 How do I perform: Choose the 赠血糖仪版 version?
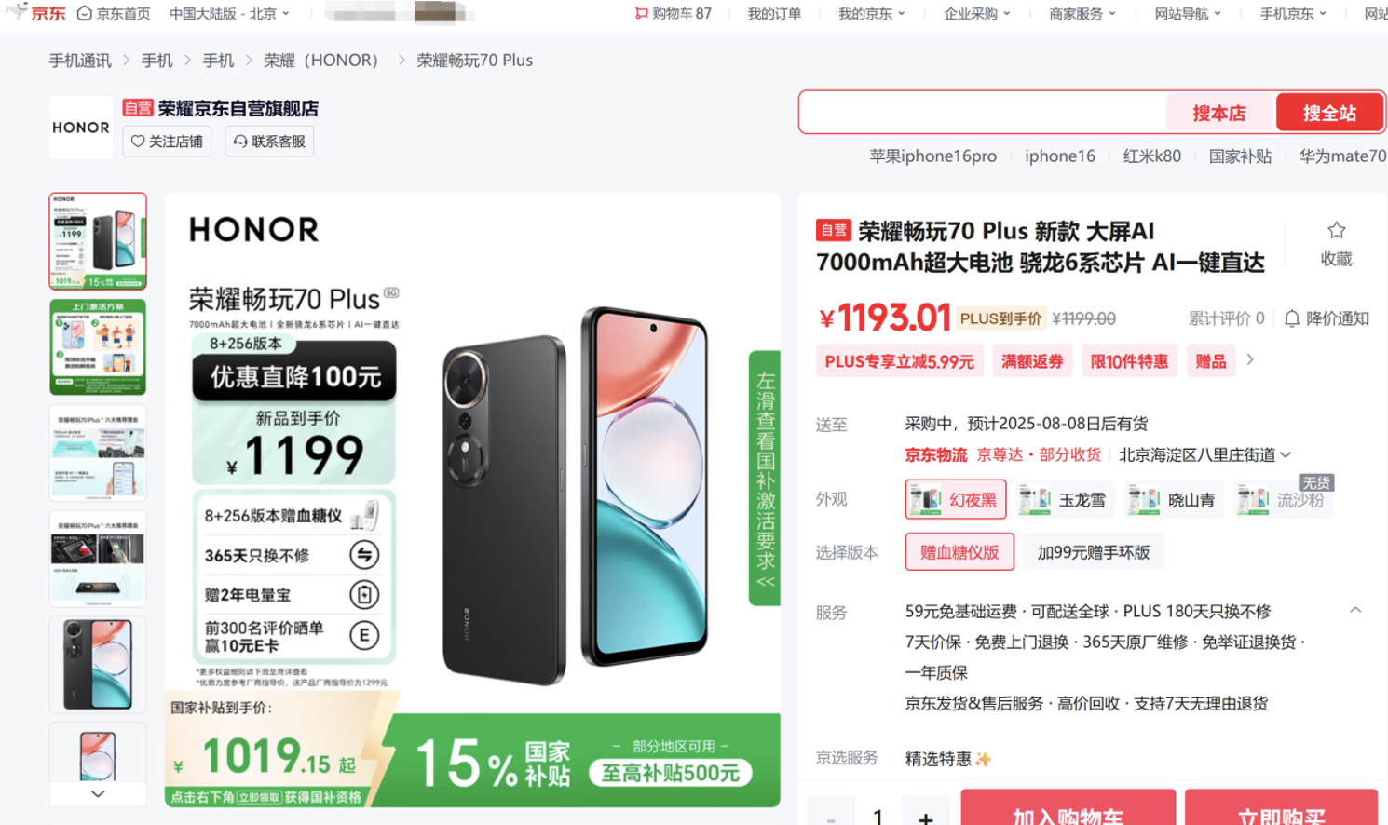(959, 552)
